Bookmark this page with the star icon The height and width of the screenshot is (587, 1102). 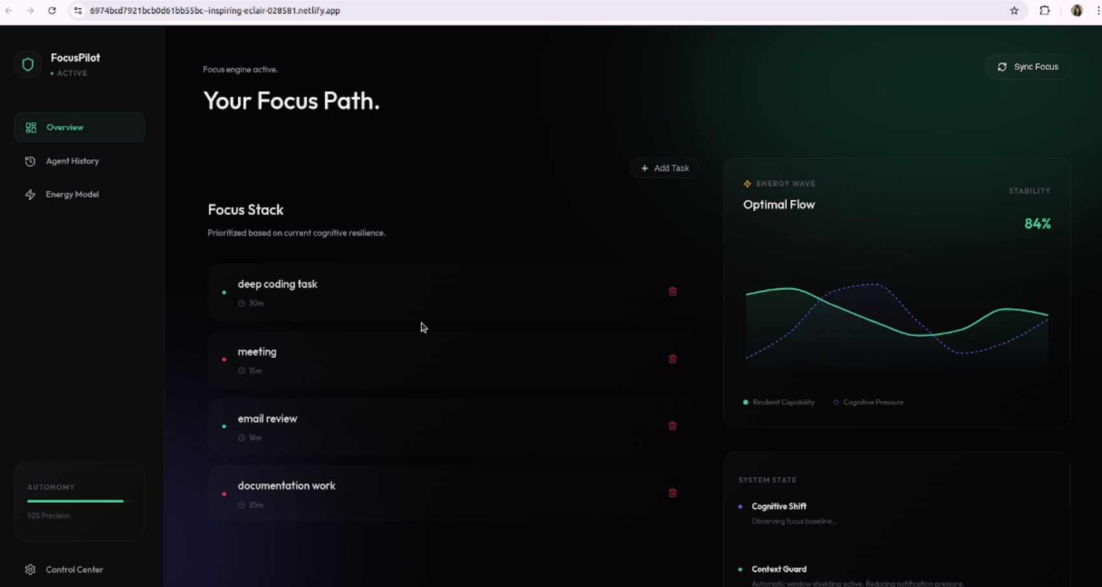point(1014,10)
